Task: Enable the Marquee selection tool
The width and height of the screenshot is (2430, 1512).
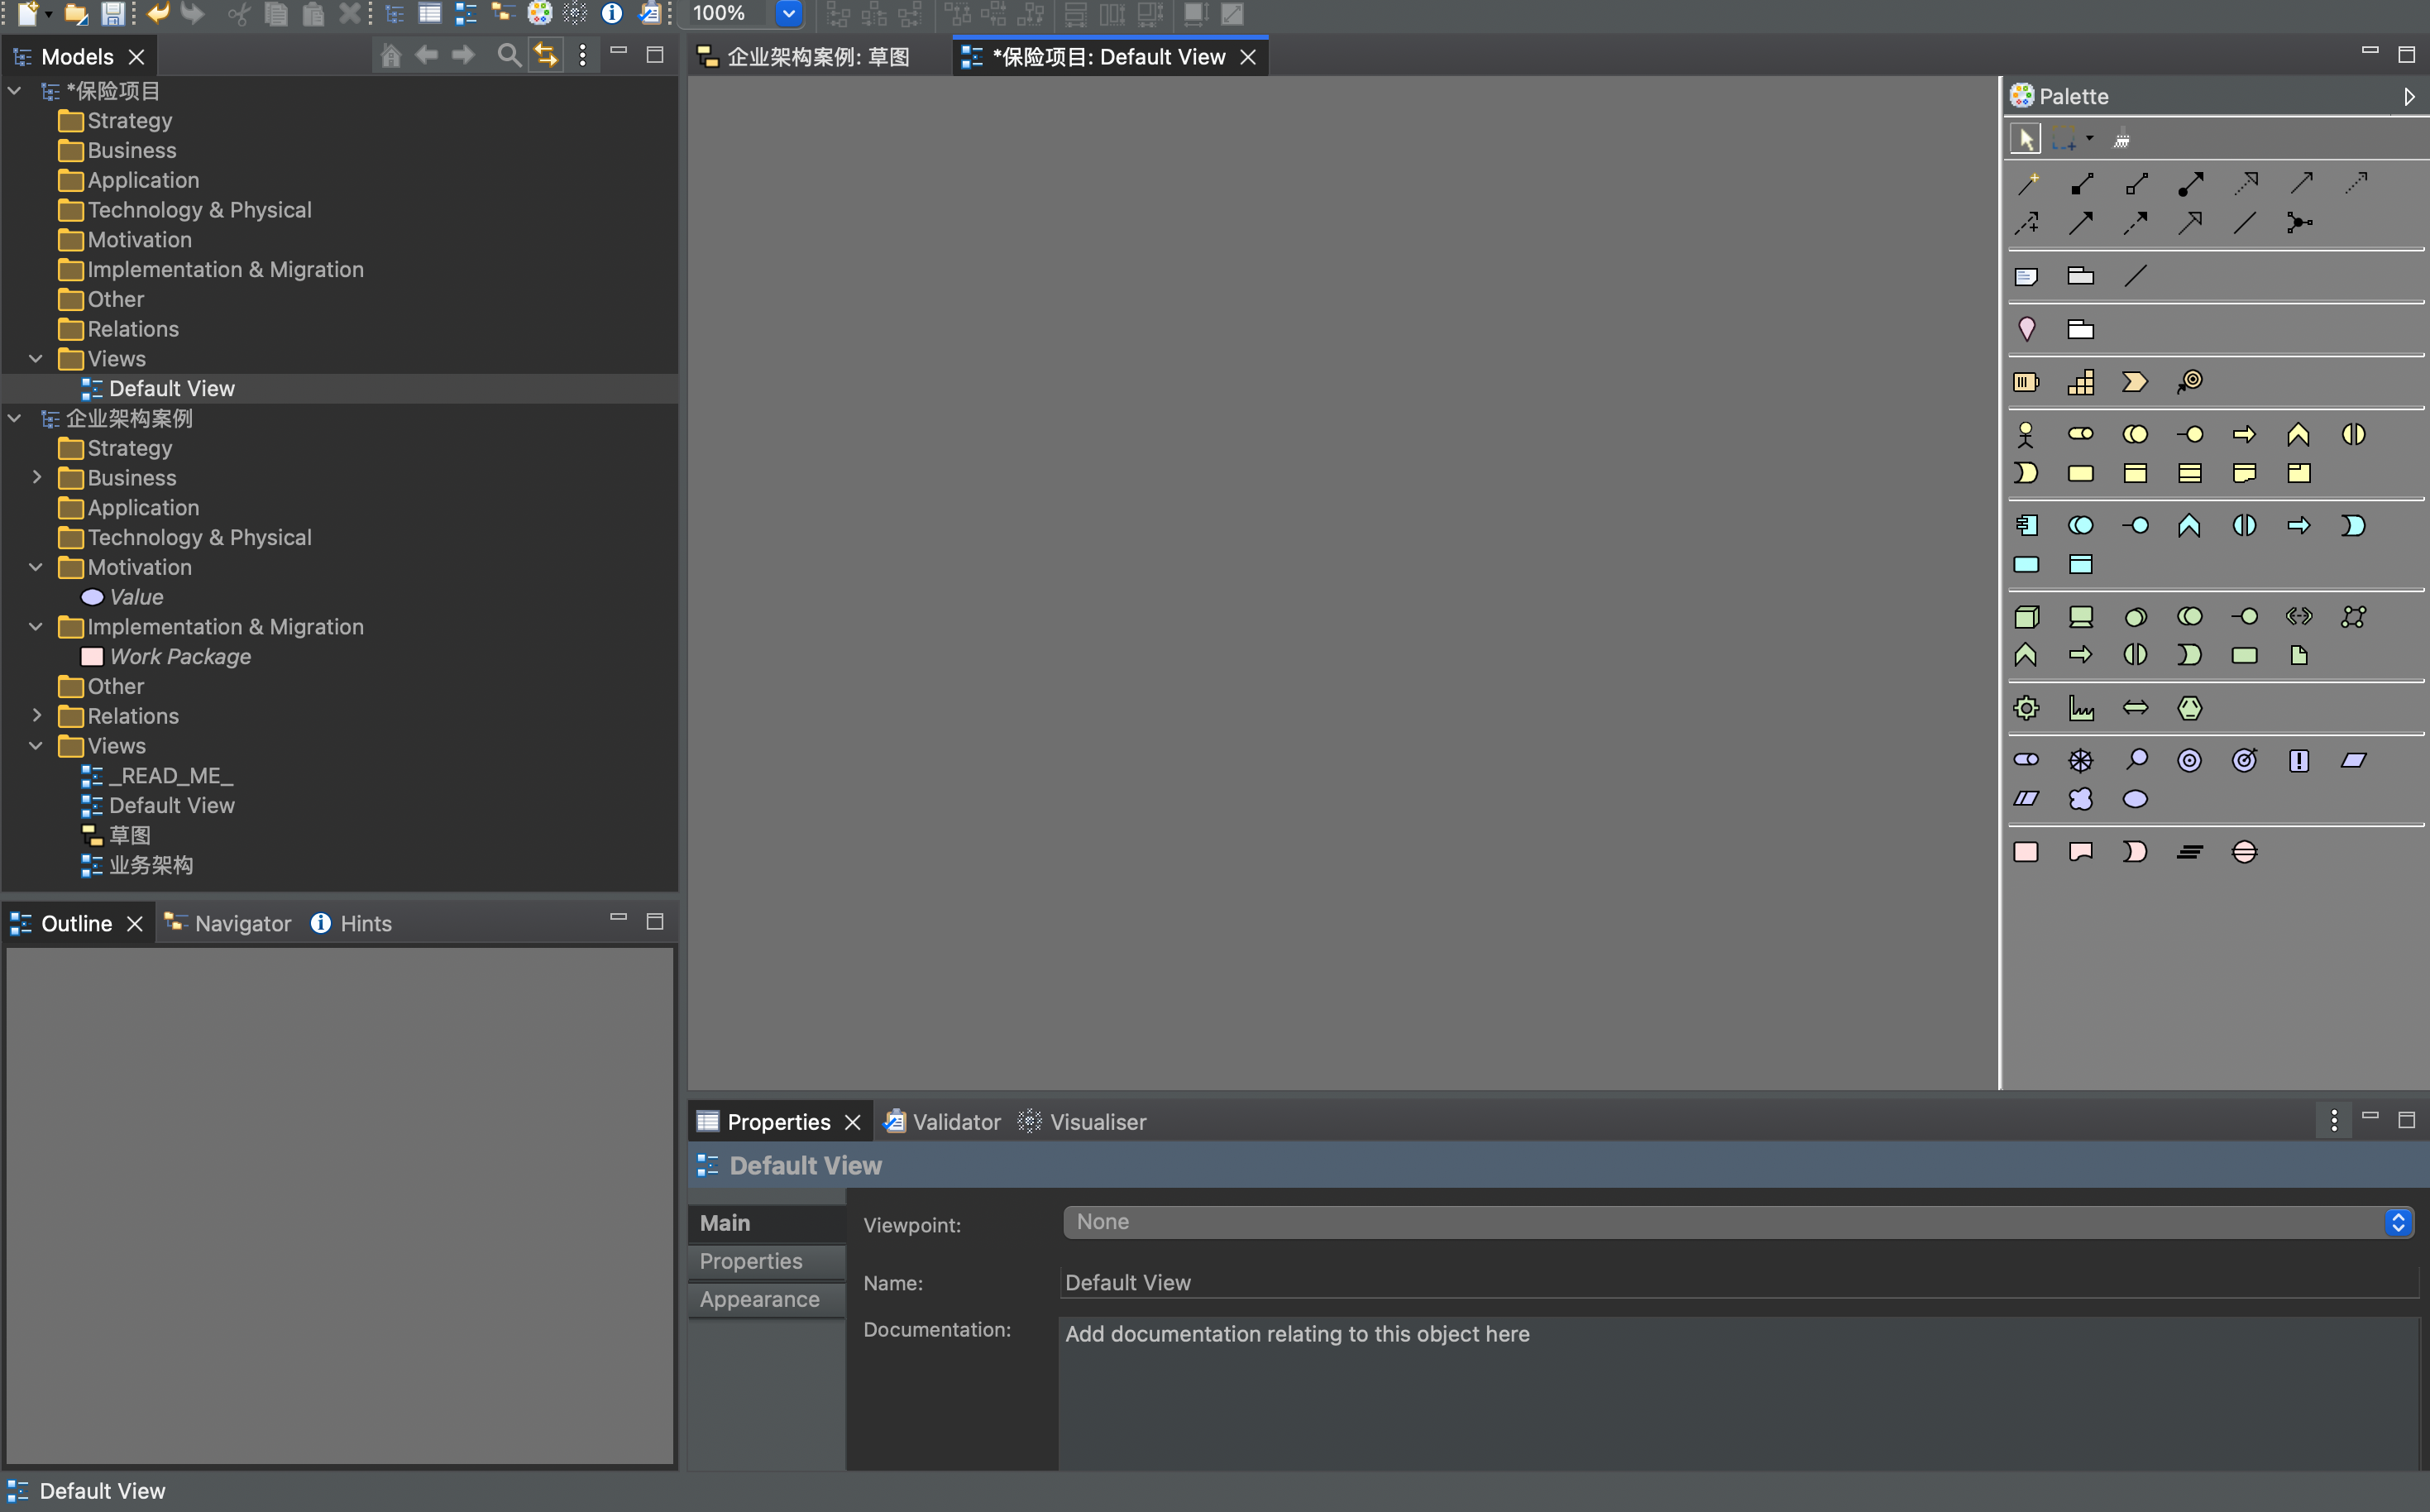Action: click(x=2064, y=139)
